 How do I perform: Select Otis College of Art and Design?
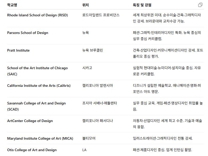pyautogui.click(x=32, y=150)
